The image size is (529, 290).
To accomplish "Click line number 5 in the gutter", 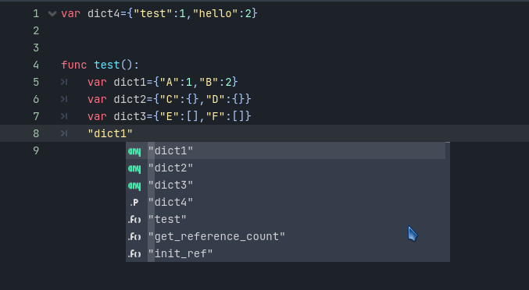I will click(36, 82).
